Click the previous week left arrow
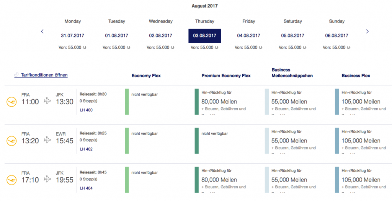Viewport: 392px width, 201px height. pos(42,31)
